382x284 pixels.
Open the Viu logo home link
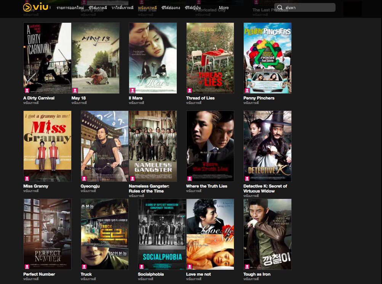(x=35, y=7)
